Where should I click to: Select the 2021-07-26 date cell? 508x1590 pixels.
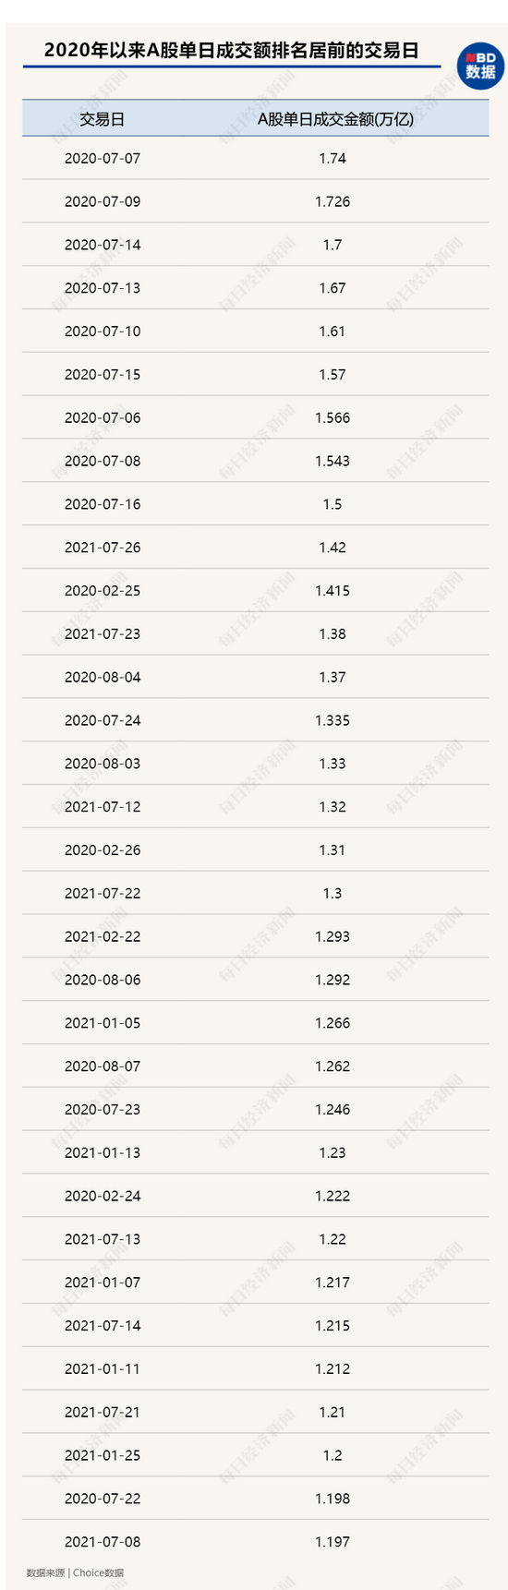click(103, 548)
